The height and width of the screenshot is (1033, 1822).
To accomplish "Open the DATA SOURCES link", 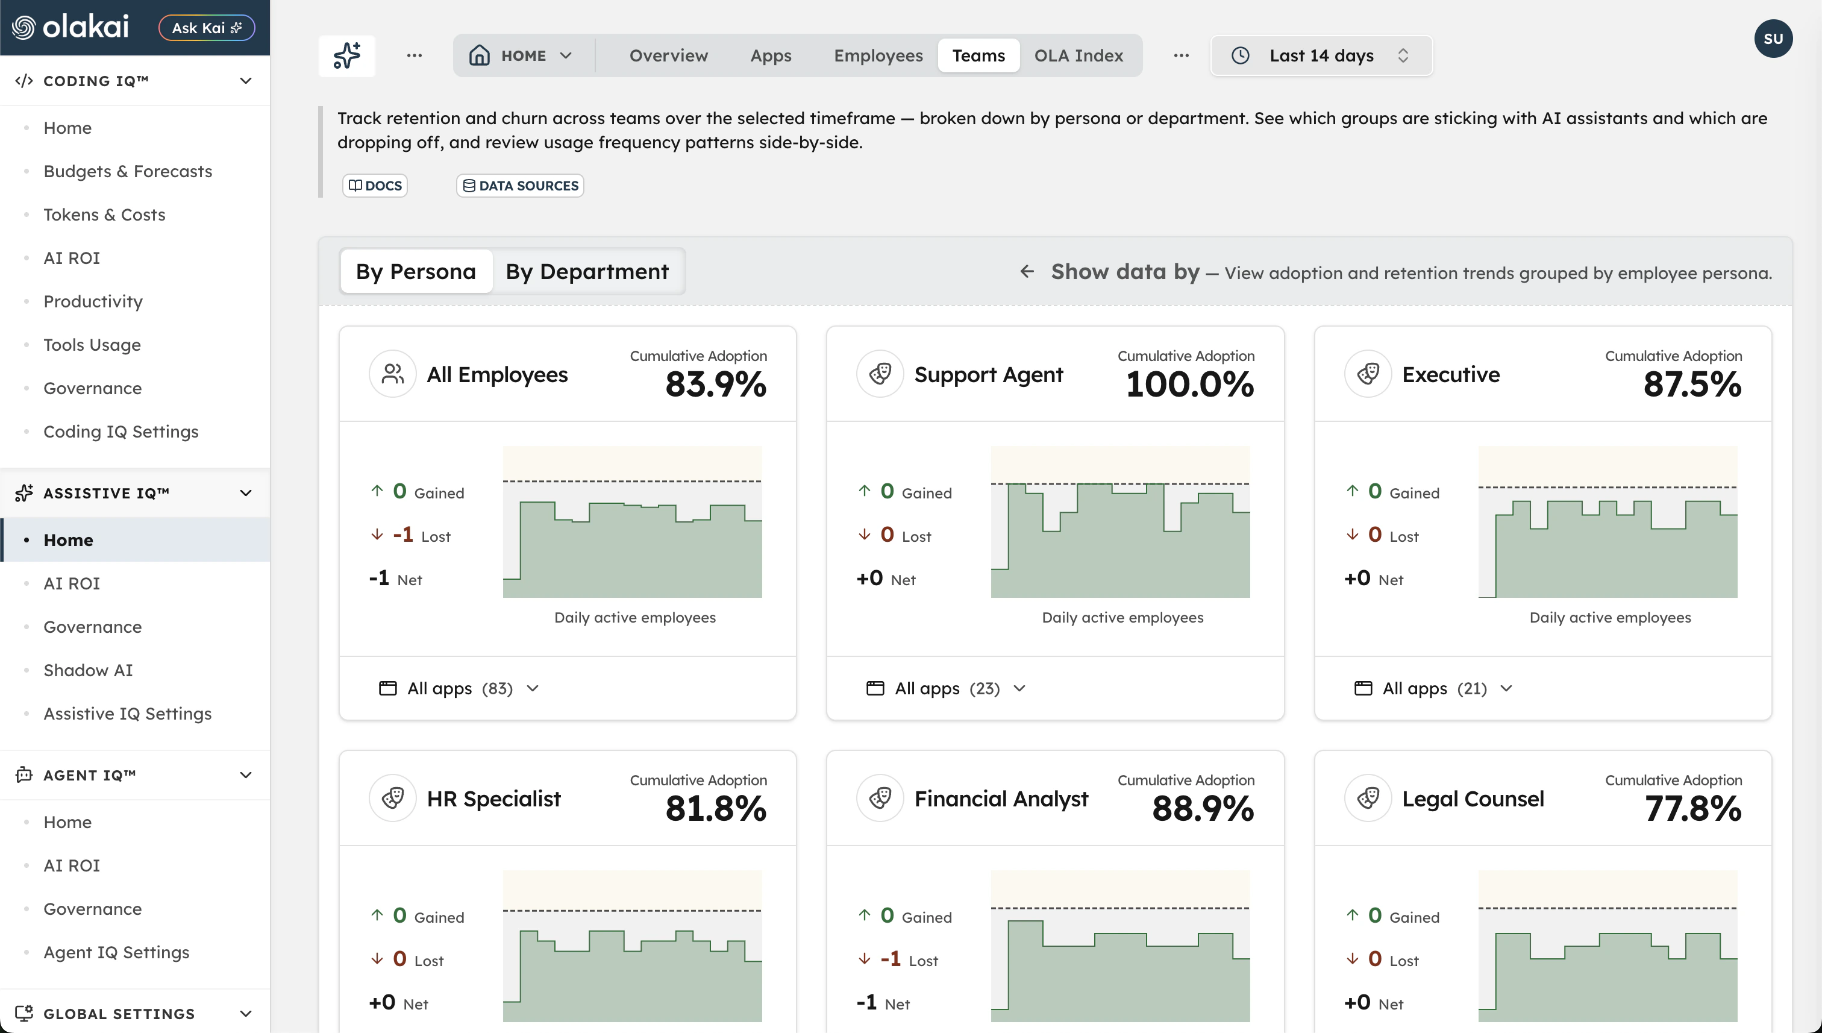I will pos(520,186).
